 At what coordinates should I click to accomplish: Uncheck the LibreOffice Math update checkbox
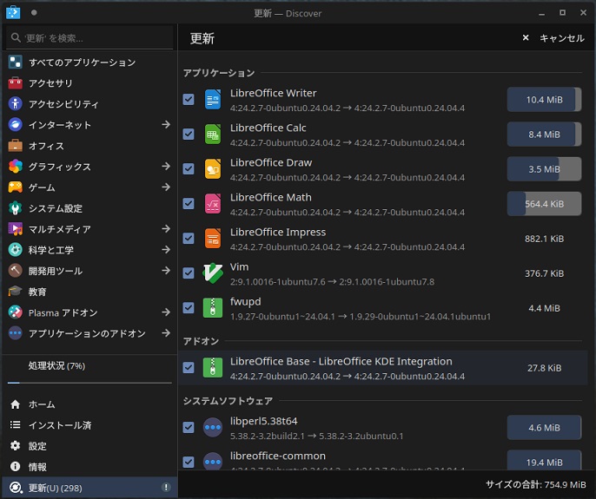coord(189,204)
